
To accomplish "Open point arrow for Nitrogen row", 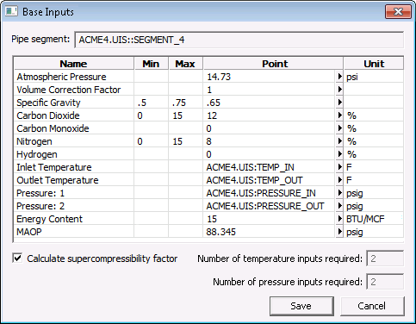I will [339, 141].
